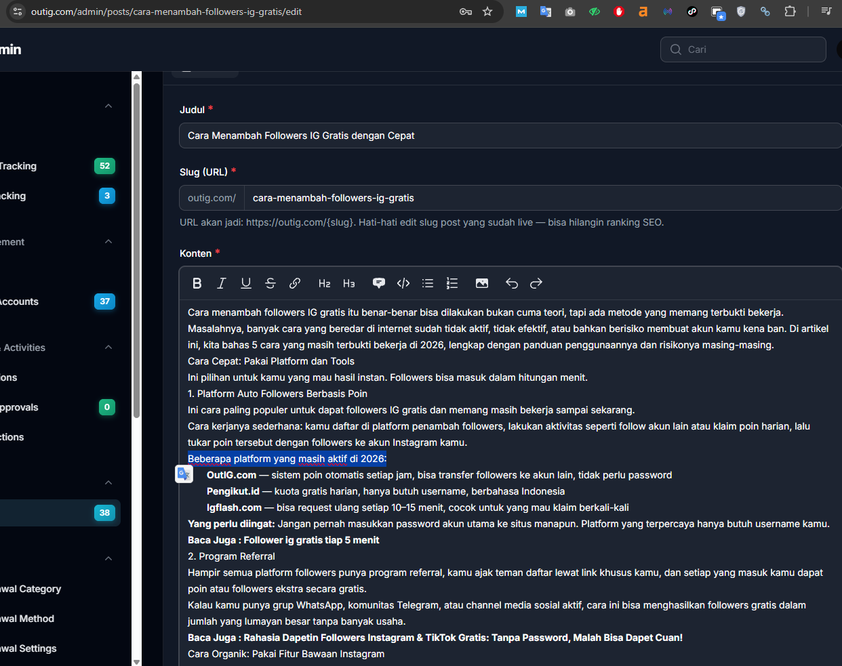The width and height of the screenshot is (842, 666).
Task: Create a bulleted list in the editor
Action: tap(428, 283)
